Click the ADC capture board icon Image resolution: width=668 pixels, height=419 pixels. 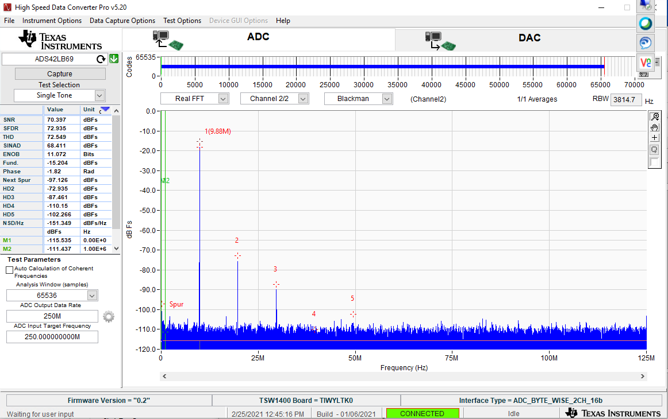click(168, 40)
